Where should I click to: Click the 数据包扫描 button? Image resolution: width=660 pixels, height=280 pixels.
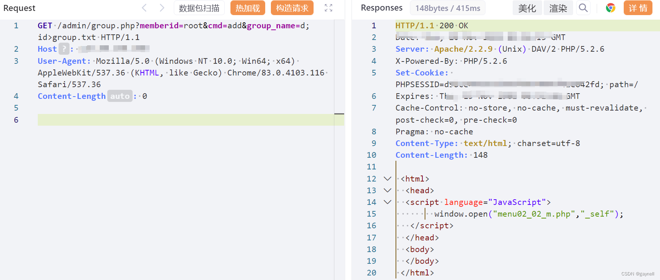tap(199, 8)
